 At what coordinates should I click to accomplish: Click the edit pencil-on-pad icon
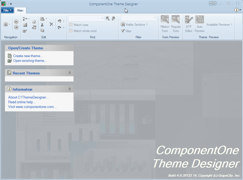tap(25, 25)
